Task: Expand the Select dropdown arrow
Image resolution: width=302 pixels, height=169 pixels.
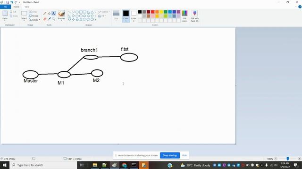Action: pos(24,20)
